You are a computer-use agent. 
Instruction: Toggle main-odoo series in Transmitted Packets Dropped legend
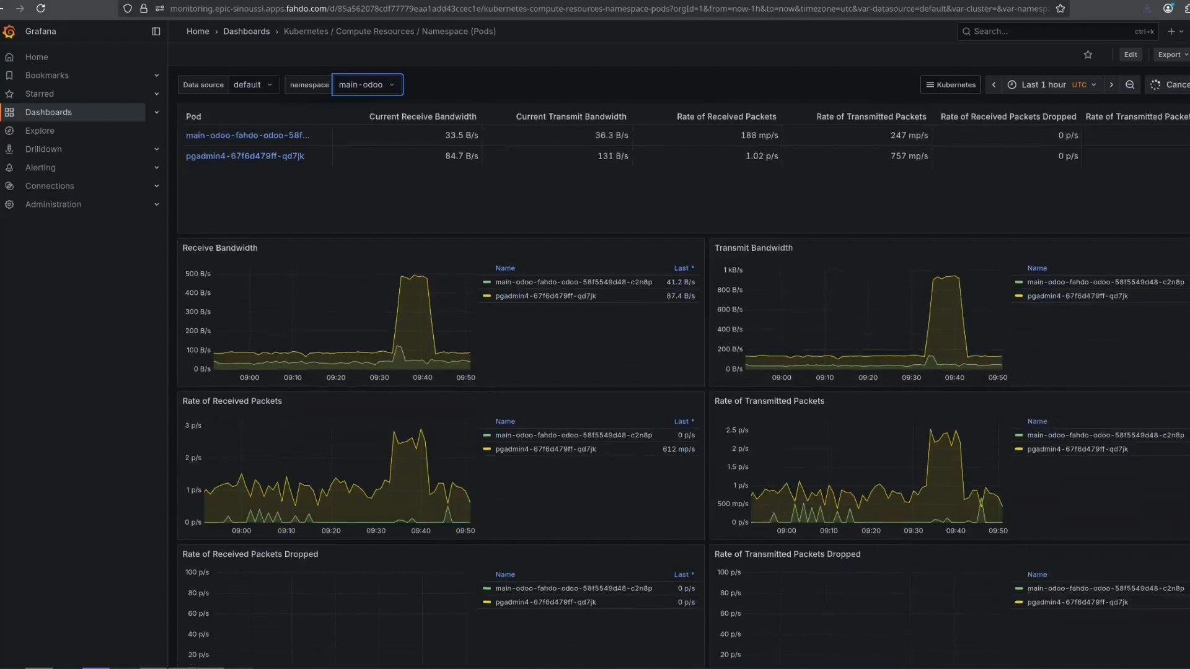[x=1105, y=588]
